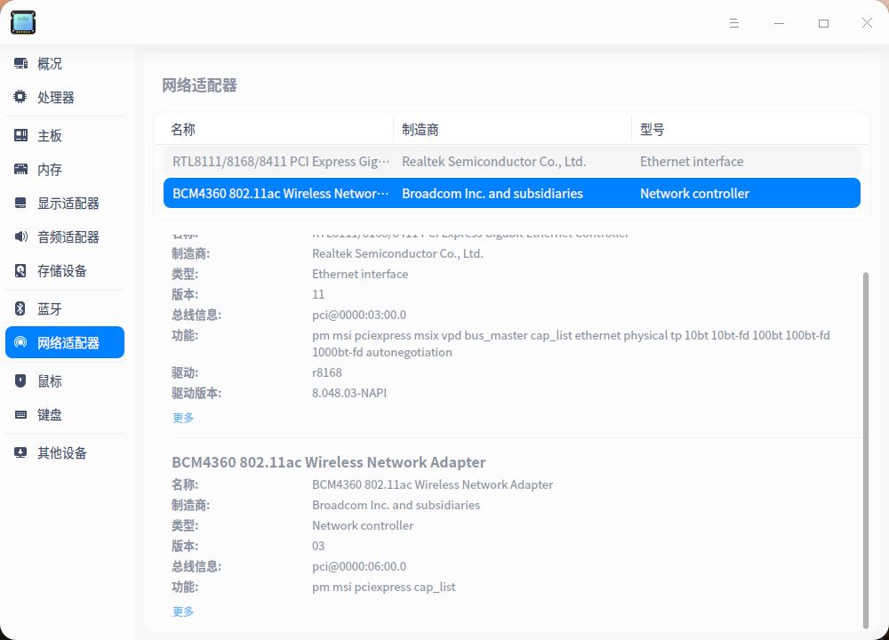Switch to the 主板 section
889x640 pixels.
[49, 135]
